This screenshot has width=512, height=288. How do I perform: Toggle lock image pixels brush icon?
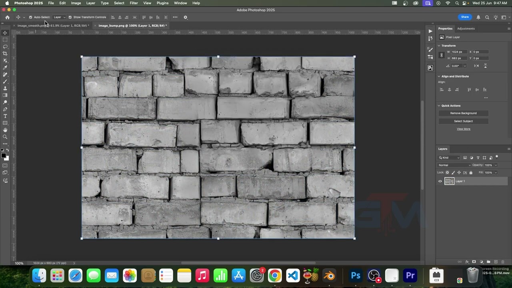[453, 173]
